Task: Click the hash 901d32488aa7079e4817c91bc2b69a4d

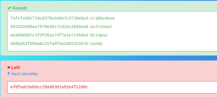Action: pyautogui.click(x=49, y=27)
